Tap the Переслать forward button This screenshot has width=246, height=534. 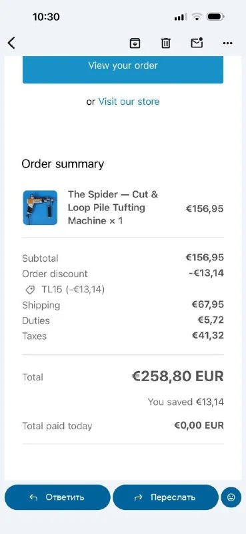tap(165, 497)
